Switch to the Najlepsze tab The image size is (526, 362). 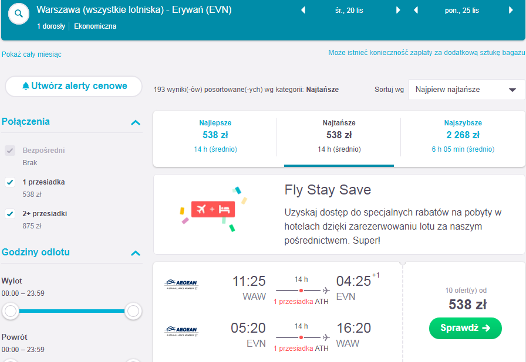pos(215,136)
